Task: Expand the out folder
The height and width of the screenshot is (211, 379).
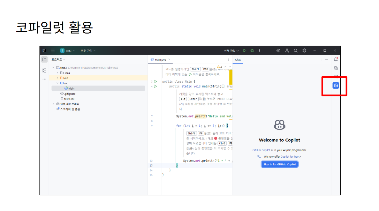Action: click(x=57, y=78)
